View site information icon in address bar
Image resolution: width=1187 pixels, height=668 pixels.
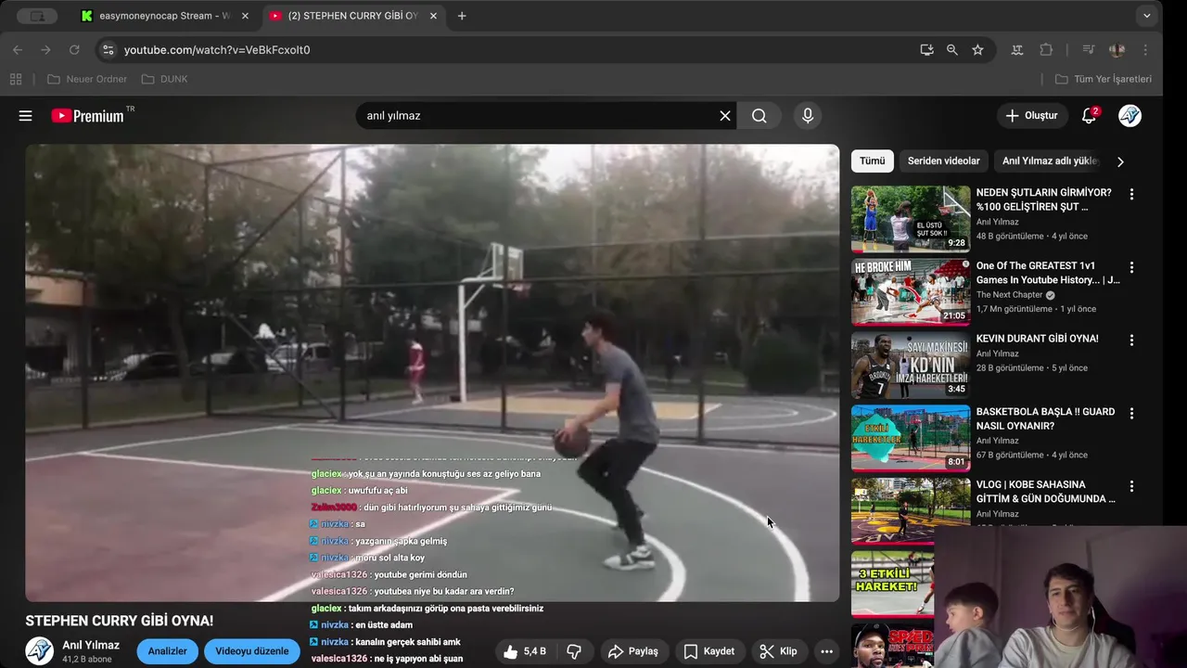tap(108, 50)
